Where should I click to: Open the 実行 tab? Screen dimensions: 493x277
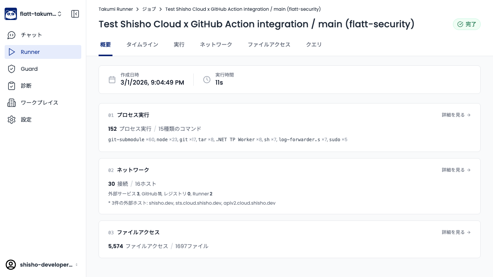pos(179,45)
